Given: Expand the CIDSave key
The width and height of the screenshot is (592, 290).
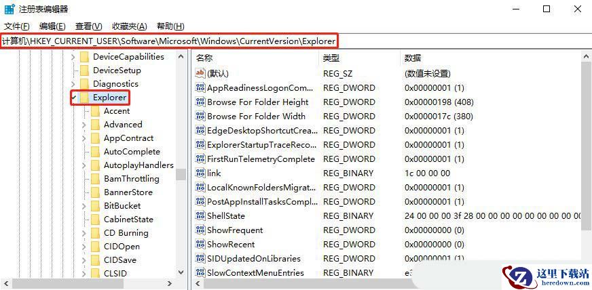Looking at the screenshot, I should (x=84, y=260).
